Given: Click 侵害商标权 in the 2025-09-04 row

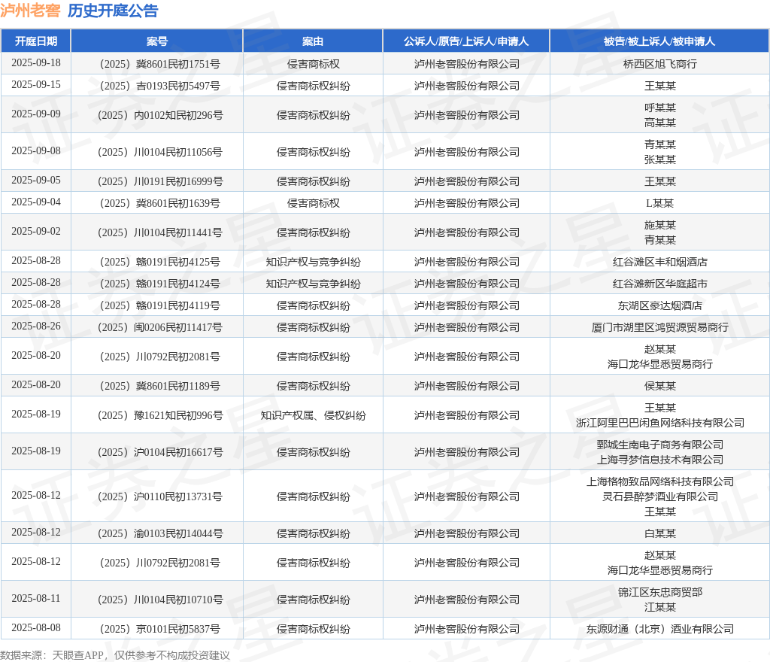Looking at the screenshot, I should [x=313, y=203].
